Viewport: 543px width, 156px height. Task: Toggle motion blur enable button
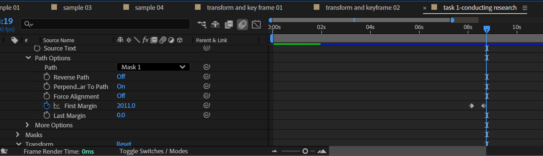[242, 24]
